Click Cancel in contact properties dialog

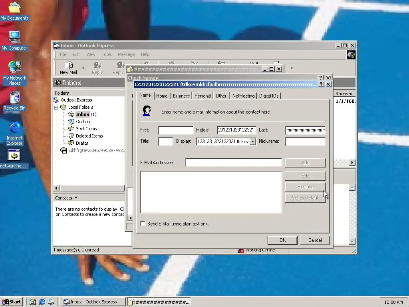click(315, 240)
